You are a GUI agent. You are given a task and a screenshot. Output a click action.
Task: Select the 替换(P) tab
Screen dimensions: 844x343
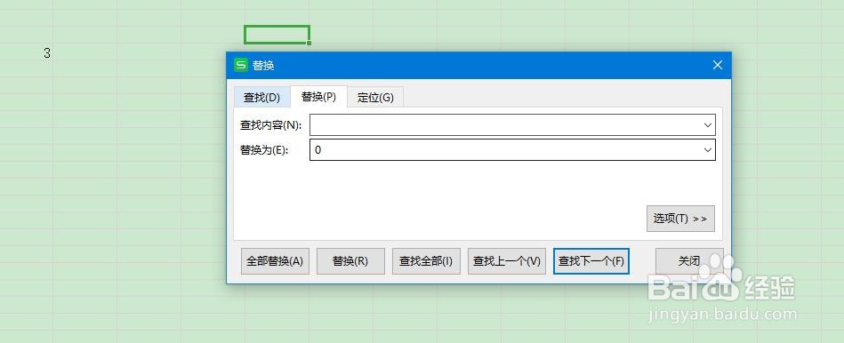[x=318, y=97]
